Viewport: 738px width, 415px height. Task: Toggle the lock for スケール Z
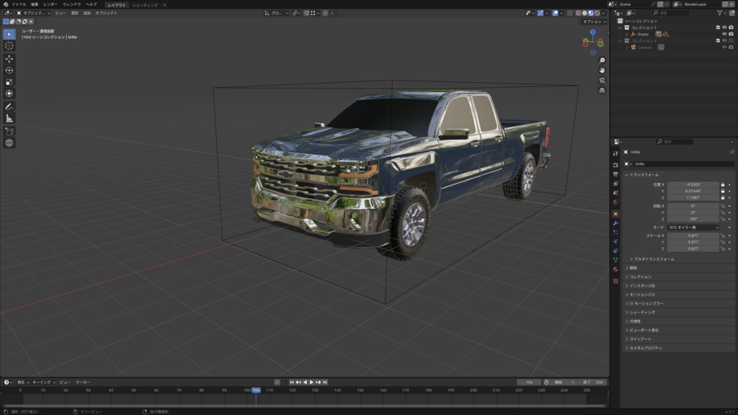tap(723, 249)
